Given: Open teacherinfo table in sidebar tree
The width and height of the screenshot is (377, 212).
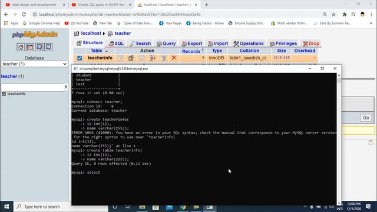Looking at the screenshot, I should pos(16,94).
